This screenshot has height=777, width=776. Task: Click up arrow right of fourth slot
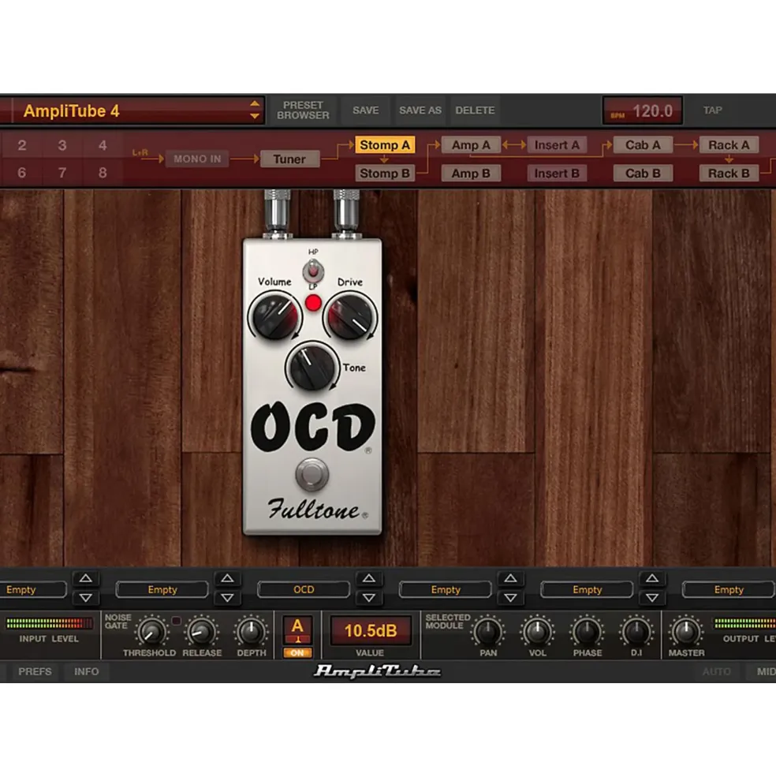point(510,578)
